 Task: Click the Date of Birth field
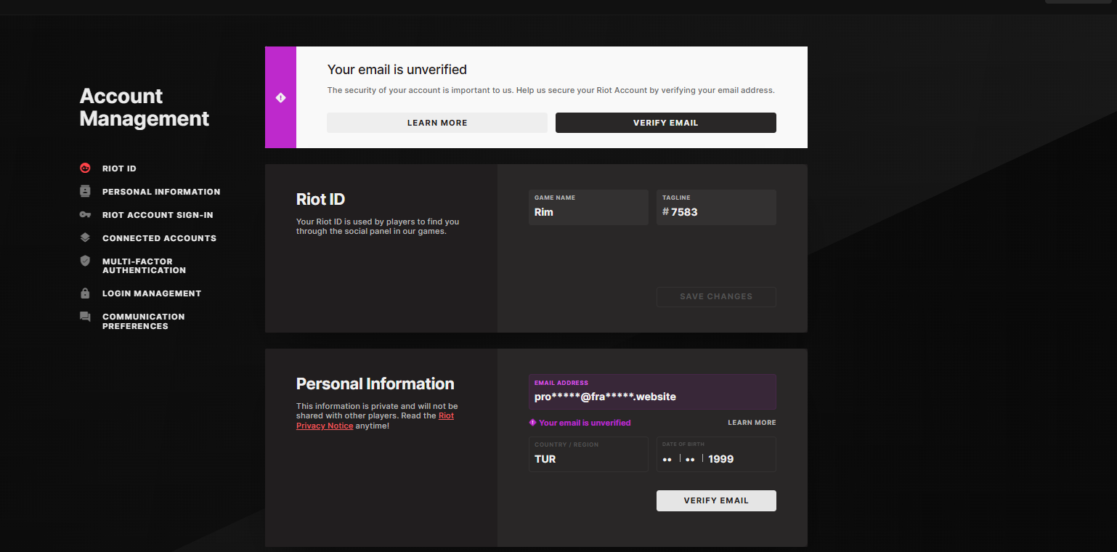coord(716,454)
